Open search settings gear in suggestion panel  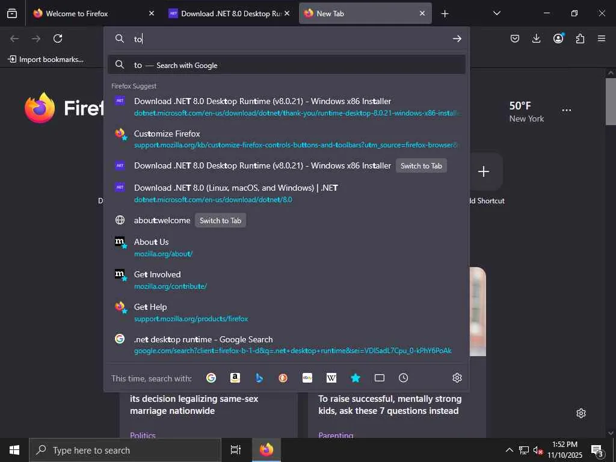457,378
